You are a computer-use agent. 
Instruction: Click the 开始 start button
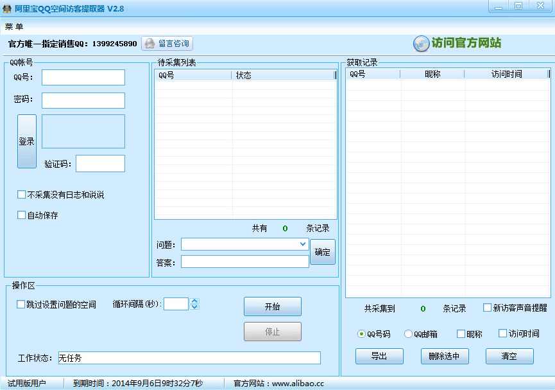tap(272, 306)
